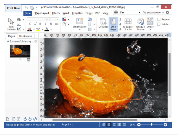Switch to the Pages panel tab
This screenshot has width=179, height=135.
coord(11,36)
